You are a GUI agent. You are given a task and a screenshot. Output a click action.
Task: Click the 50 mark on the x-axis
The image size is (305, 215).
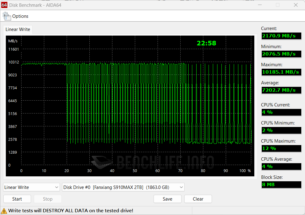pos(135,171)
